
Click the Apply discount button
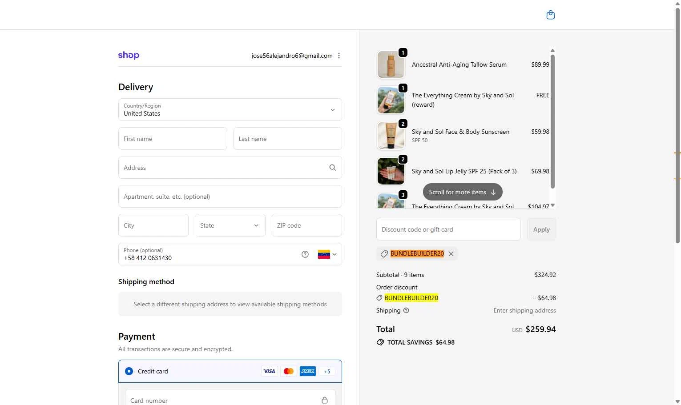coord(541,229)
